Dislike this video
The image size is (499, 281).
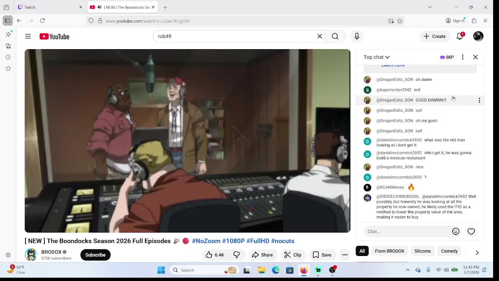[237, 255]
